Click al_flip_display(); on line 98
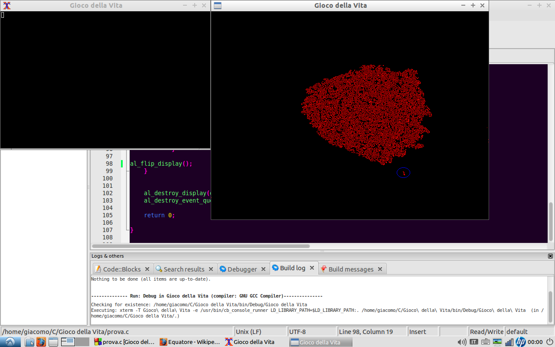The image size is (555, 347). click(x=161, y=164)
